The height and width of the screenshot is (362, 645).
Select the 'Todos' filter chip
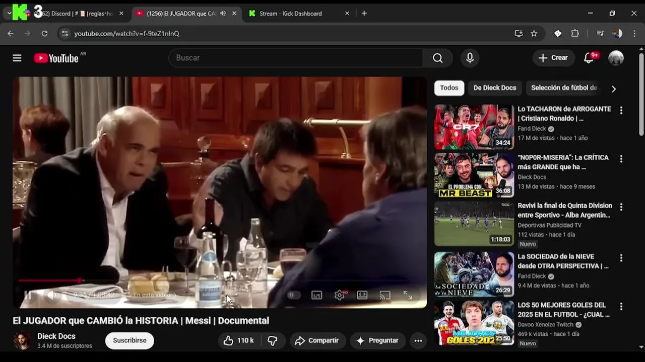pos(449,88)
